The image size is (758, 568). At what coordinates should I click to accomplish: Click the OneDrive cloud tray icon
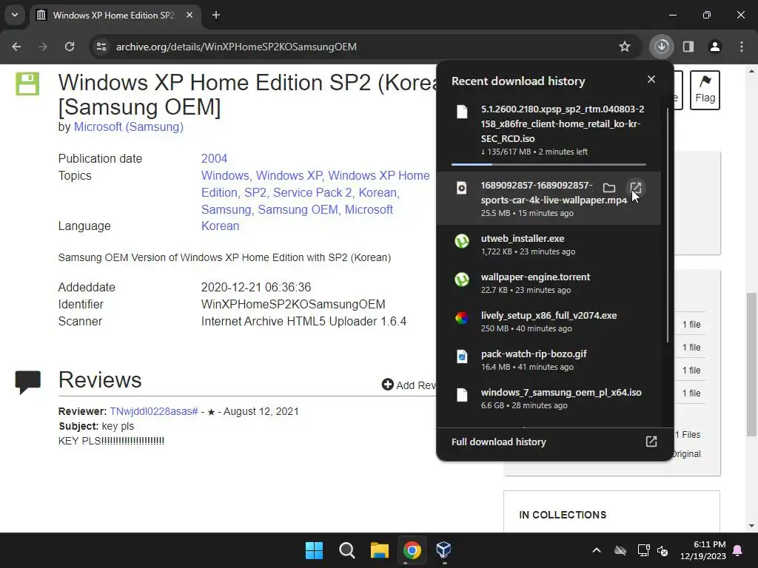(x=620, y=550)
